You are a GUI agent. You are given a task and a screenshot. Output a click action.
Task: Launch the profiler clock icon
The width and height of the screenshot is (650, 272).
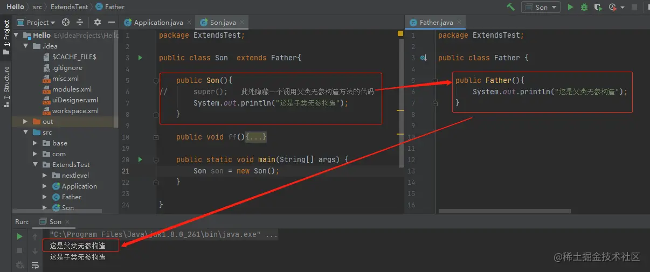[612, 7]
